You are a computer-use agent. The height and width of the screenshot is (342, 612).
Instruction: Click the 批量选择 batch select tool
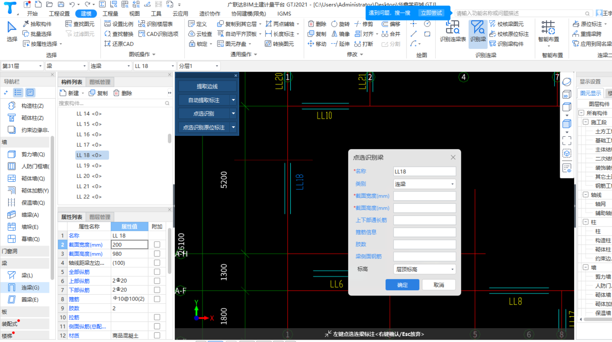pyautogui.click(x=37, y=34)
